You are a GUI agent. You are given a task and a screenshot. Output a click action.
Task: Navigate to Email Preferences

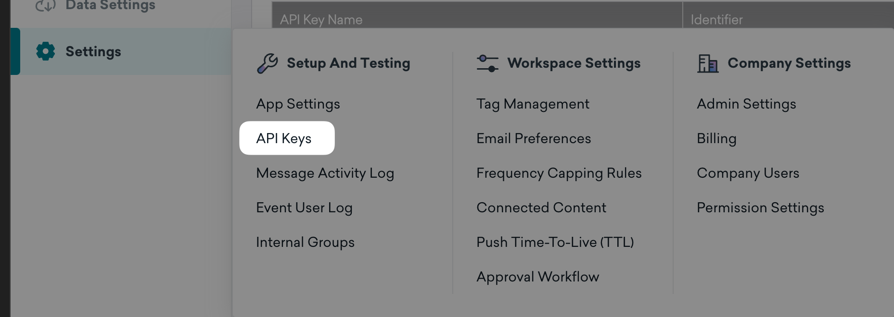click(x=534, y=139)
